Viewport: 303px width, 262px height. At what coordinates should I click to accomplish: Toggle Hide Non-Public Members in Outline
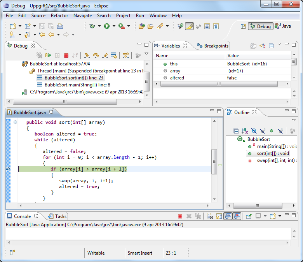272,131
